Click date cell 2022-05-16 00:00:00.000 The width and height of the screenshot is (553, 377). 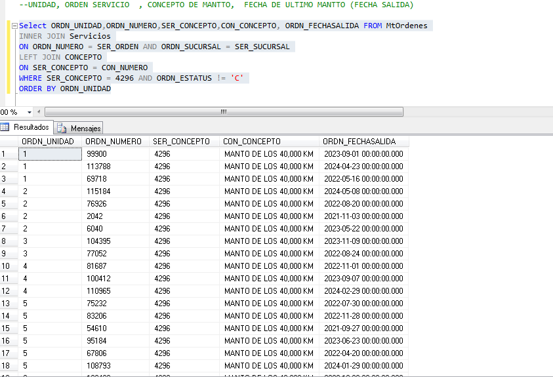click(x=364, y=179)
